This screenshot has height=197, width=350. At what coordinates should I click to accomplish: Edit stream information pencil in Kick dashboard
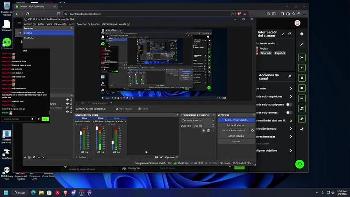pyautogui.click(x=283, y=34)
